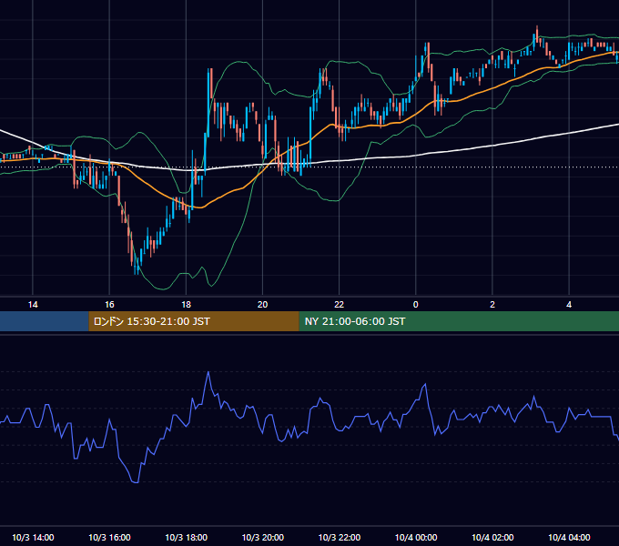The image size is (619, 546).
Task: Click the ロンドン 15:30-21:00 JST session bar
Action: coord(194,321)
